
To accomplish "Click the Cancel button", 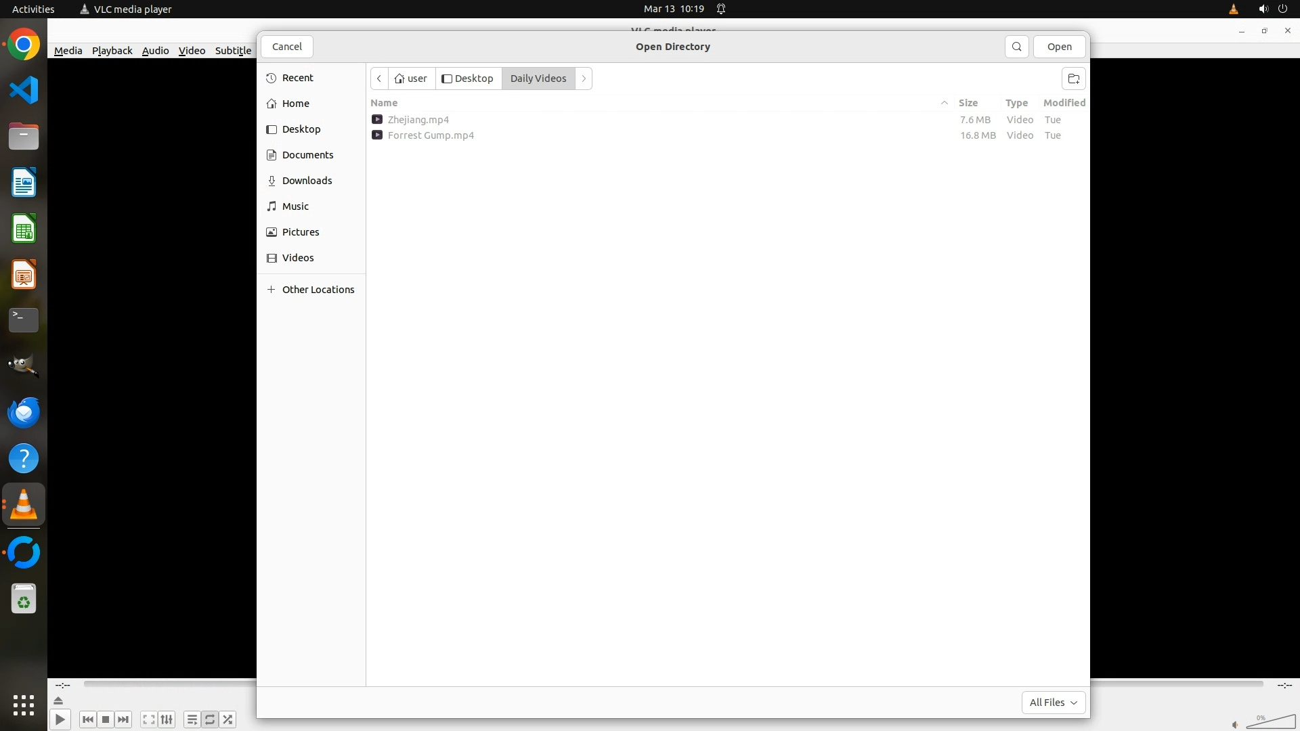I will (286, 47).
